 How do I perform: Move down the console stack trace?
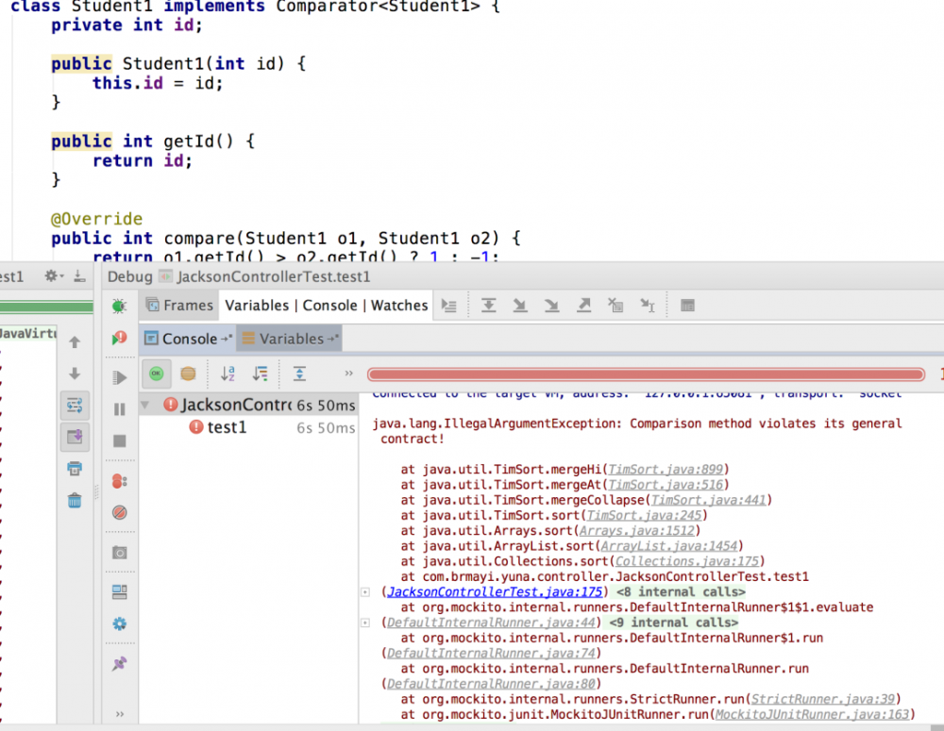(x=75, y=374)
